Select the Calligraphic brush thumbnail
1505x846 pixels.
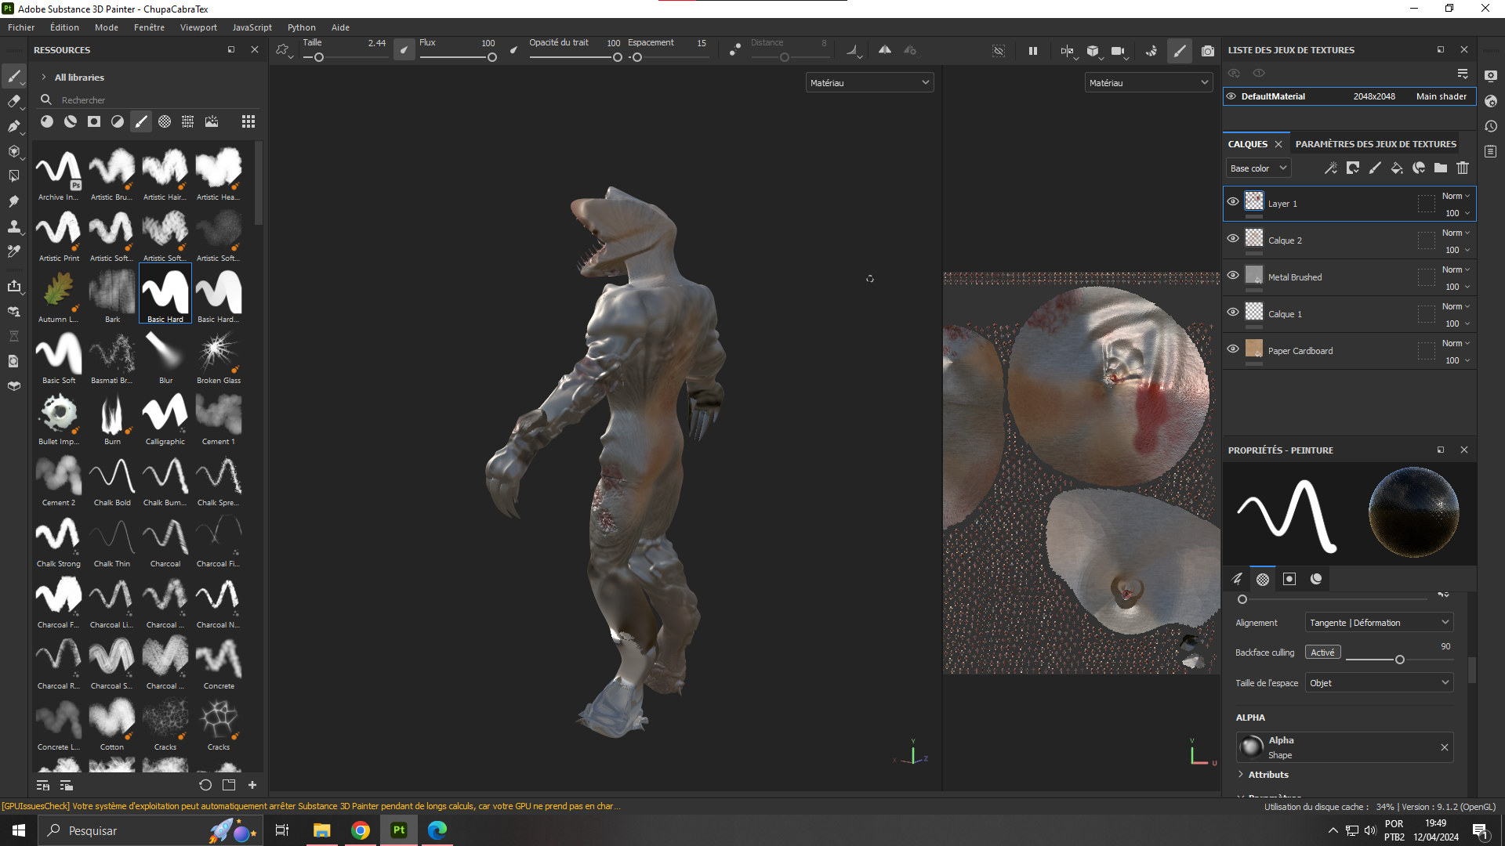165,414
